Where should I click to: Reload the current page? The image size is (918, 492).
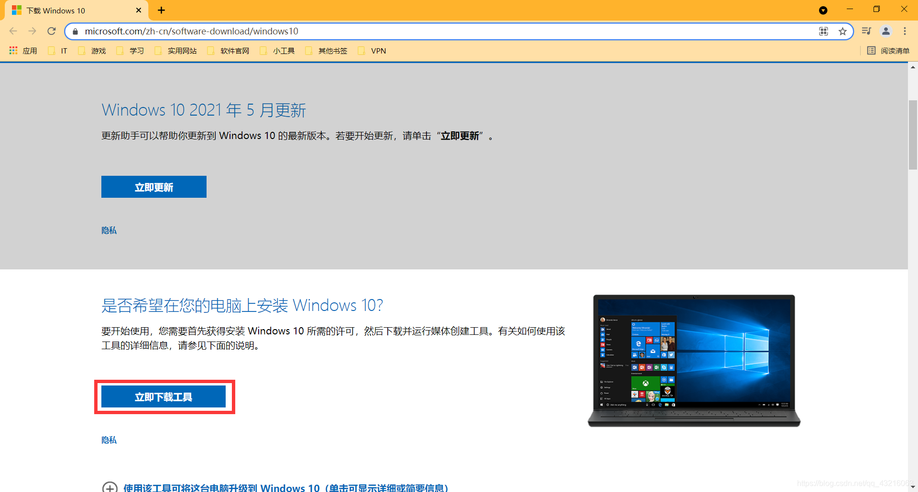point(52,31)
